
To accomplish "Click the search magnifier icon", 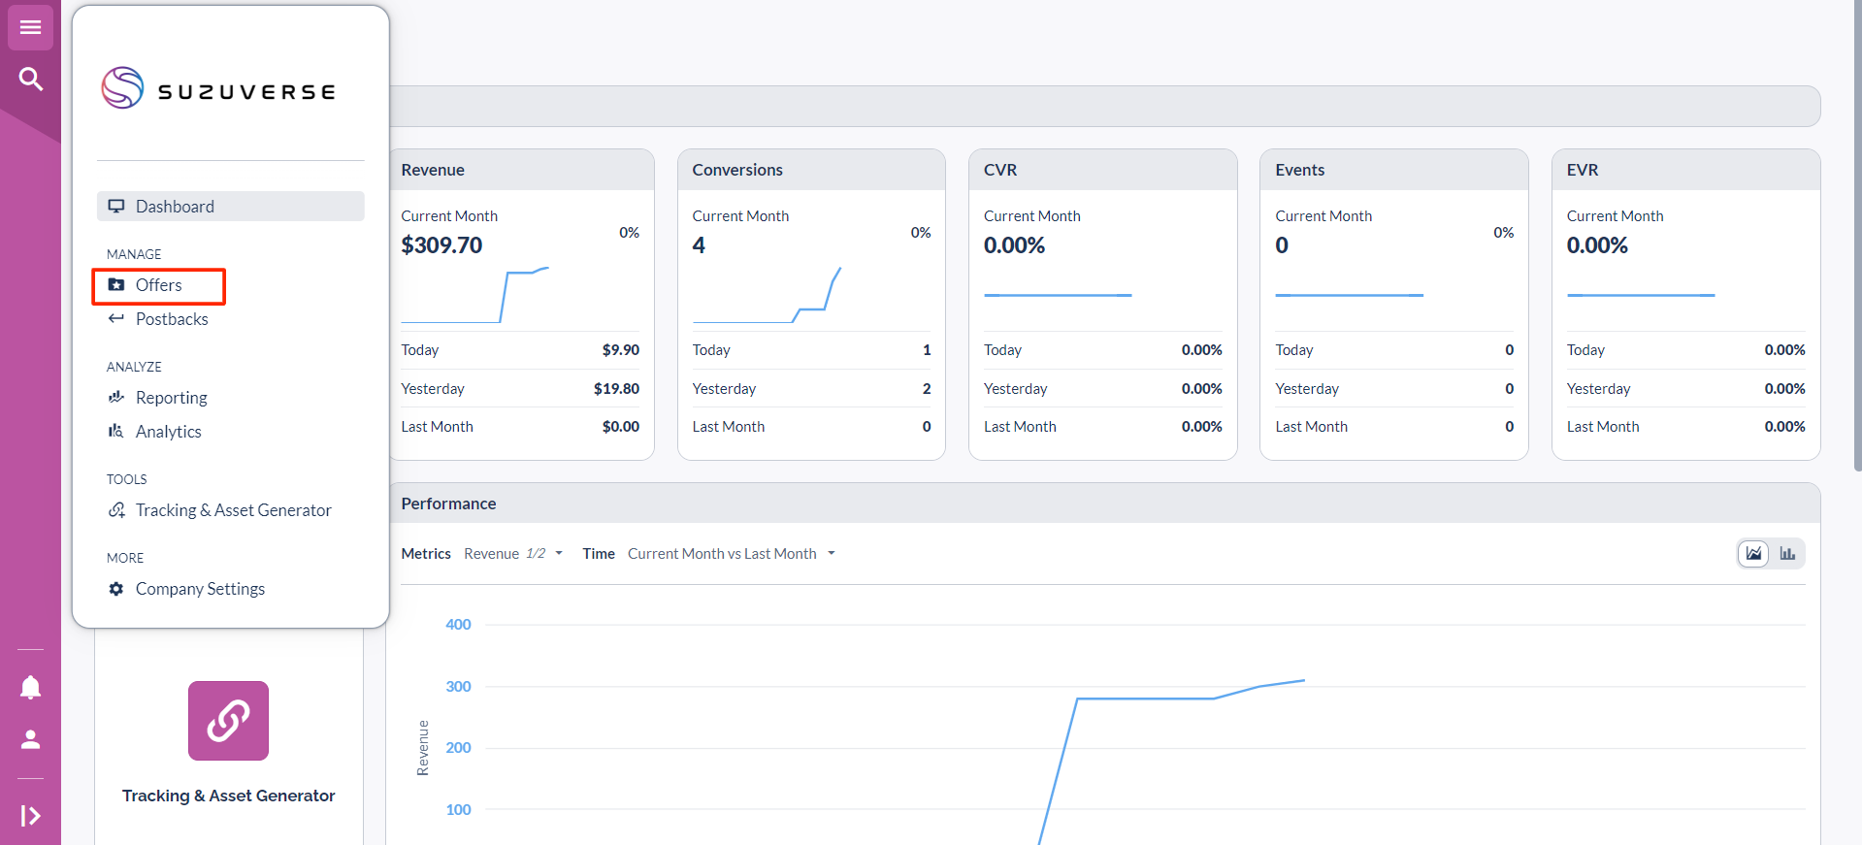I will [x=30, y=79].
